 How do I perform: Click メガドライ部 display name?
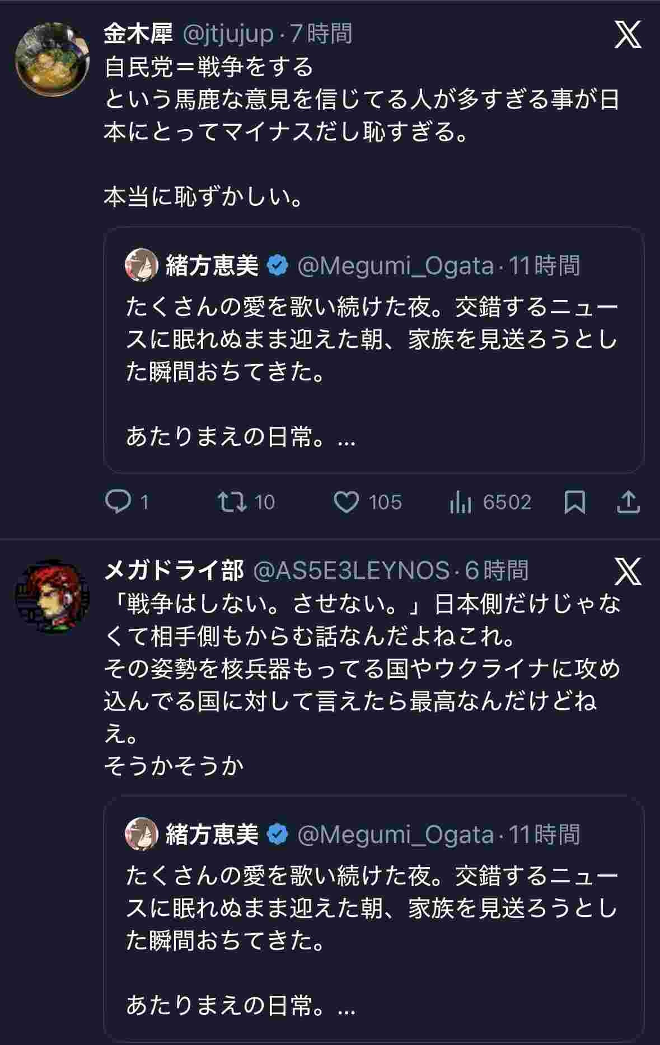coord(174,571)
